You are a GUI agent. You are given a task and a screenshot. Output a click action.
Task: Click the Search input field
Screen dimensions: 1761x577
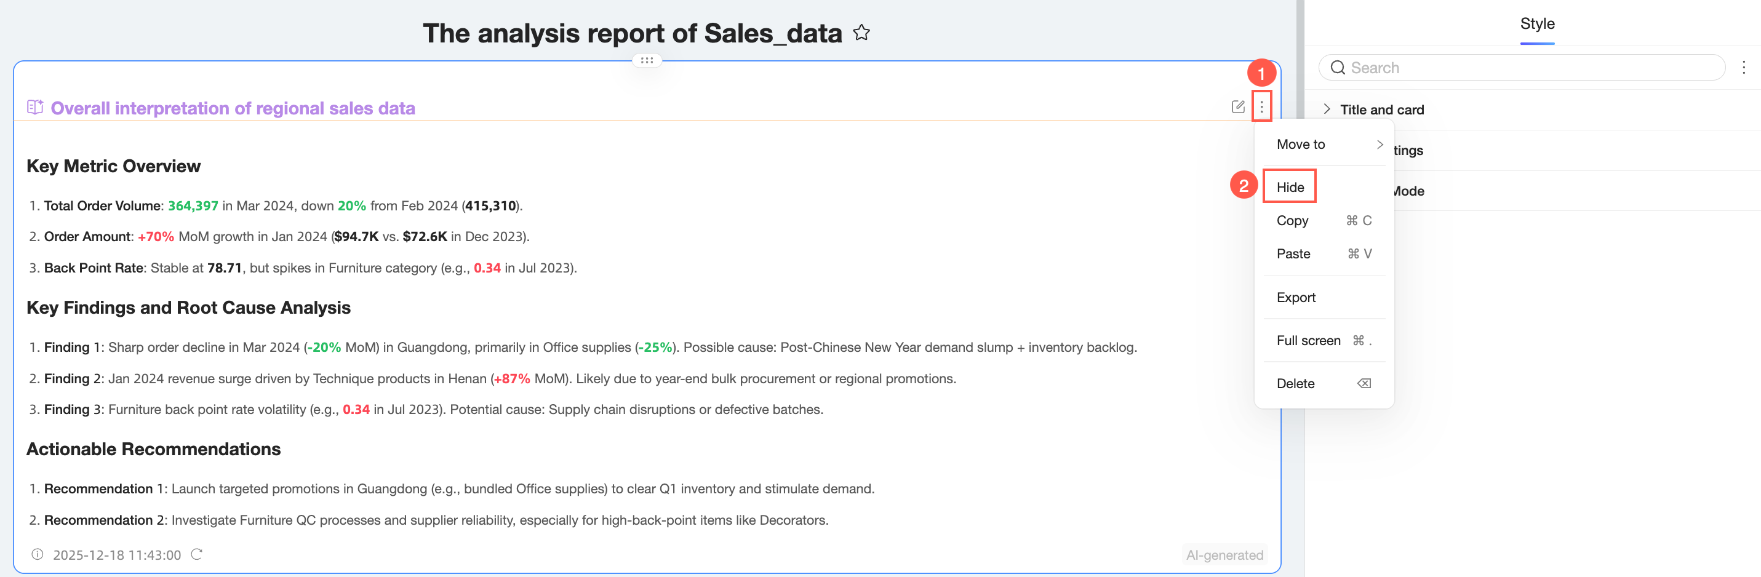pos(1531,68)
